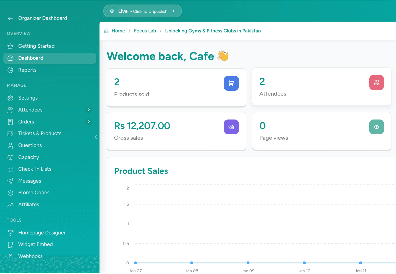The image size is (396, 274).
Task: Click the home icon in breadcrumb
Action: (x=106, y=31)
